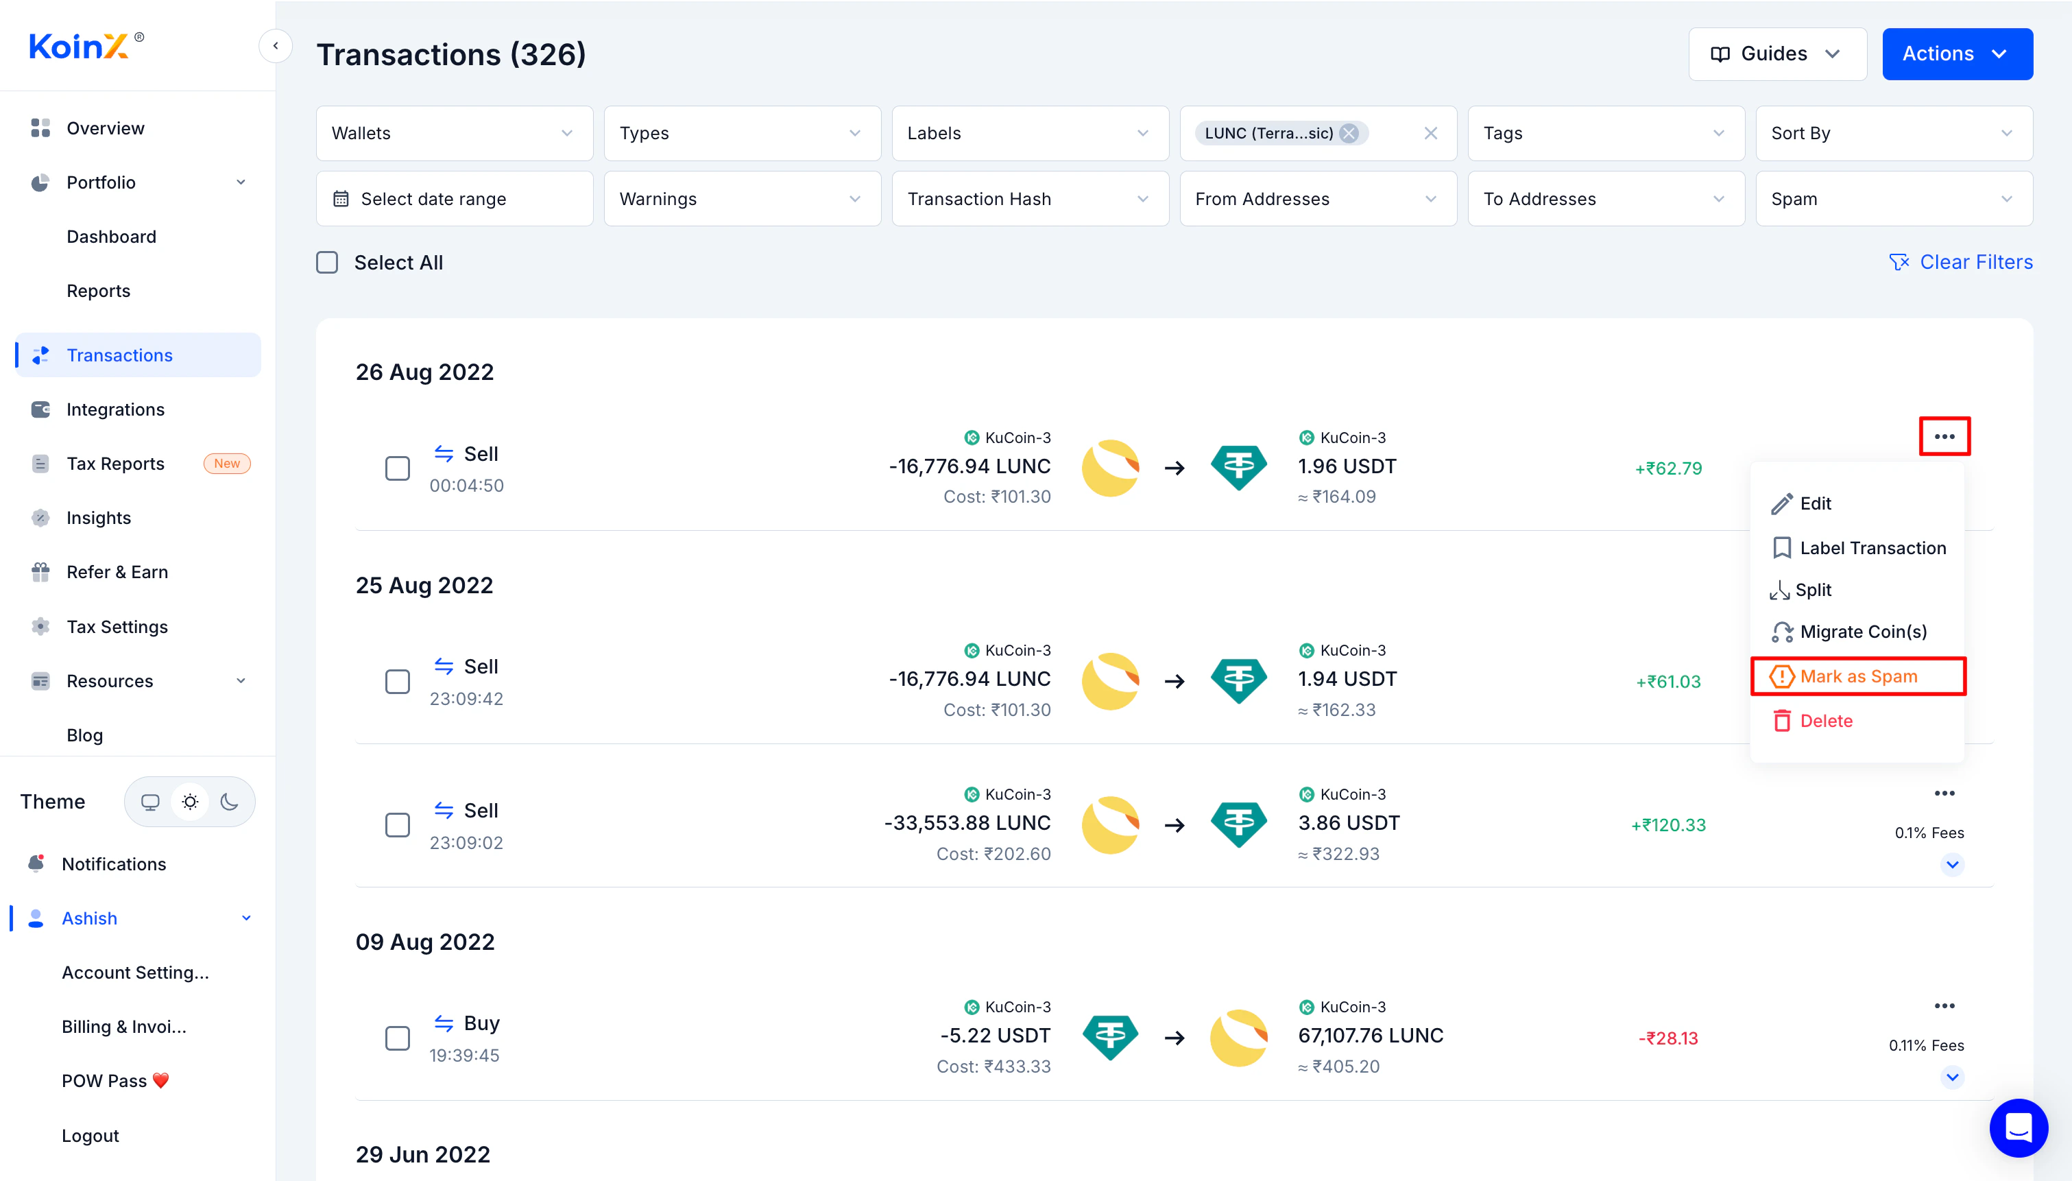Click the dark mode moon icon

click(230, 801)
